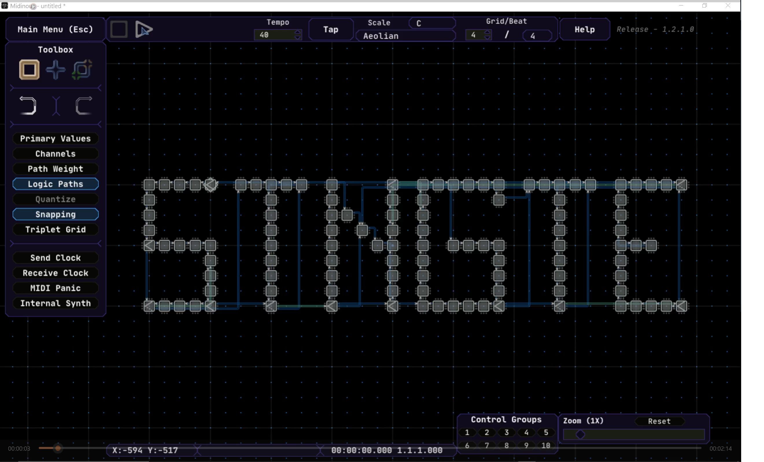Image resolution: width=764 pixels, height=462 pixels.
Task: Open Main Menu (Esc)
Action: click(55, 29)
